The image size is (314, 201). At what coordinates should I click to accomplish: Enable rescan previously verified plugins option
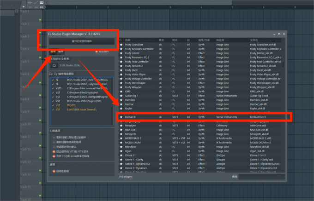pos(54,138)
